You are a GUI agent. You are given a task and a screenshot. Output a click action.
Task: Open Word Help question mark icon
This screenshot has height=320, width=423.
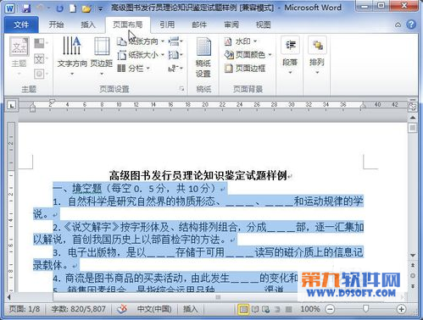[411, 25]
